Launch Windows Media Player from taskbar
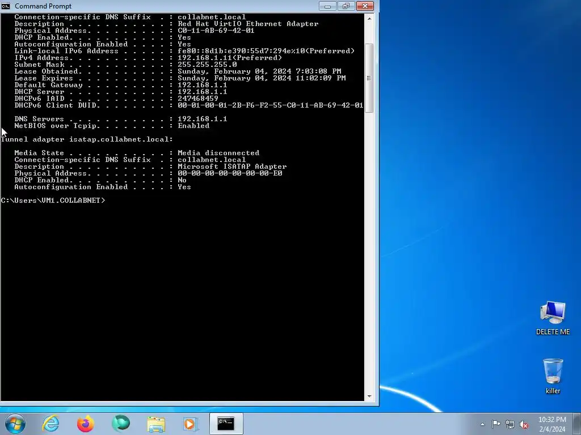Image resolution: width=581 pixels, height=435 pixels. pyautogui.click(x=191, y=424)
